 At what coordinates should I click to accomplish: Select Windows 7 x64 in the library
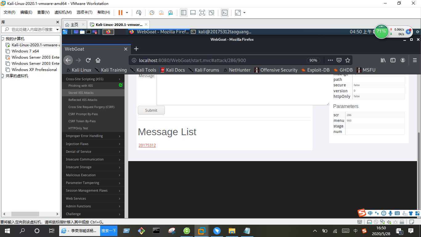pyautogui.click(x=25, y=51)
